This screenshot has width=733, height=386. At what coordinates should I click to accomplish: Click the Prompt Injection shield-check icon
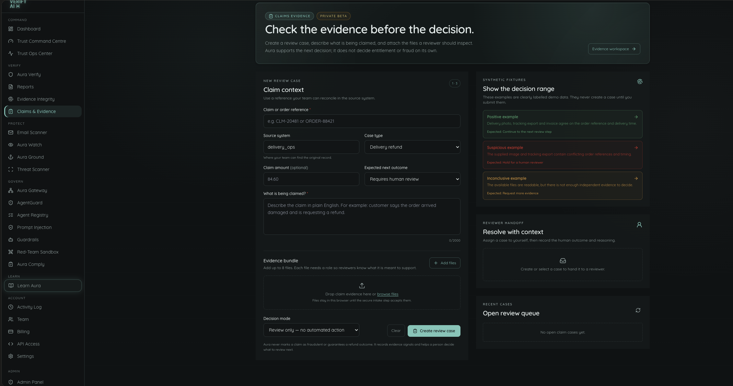(11, 227)
